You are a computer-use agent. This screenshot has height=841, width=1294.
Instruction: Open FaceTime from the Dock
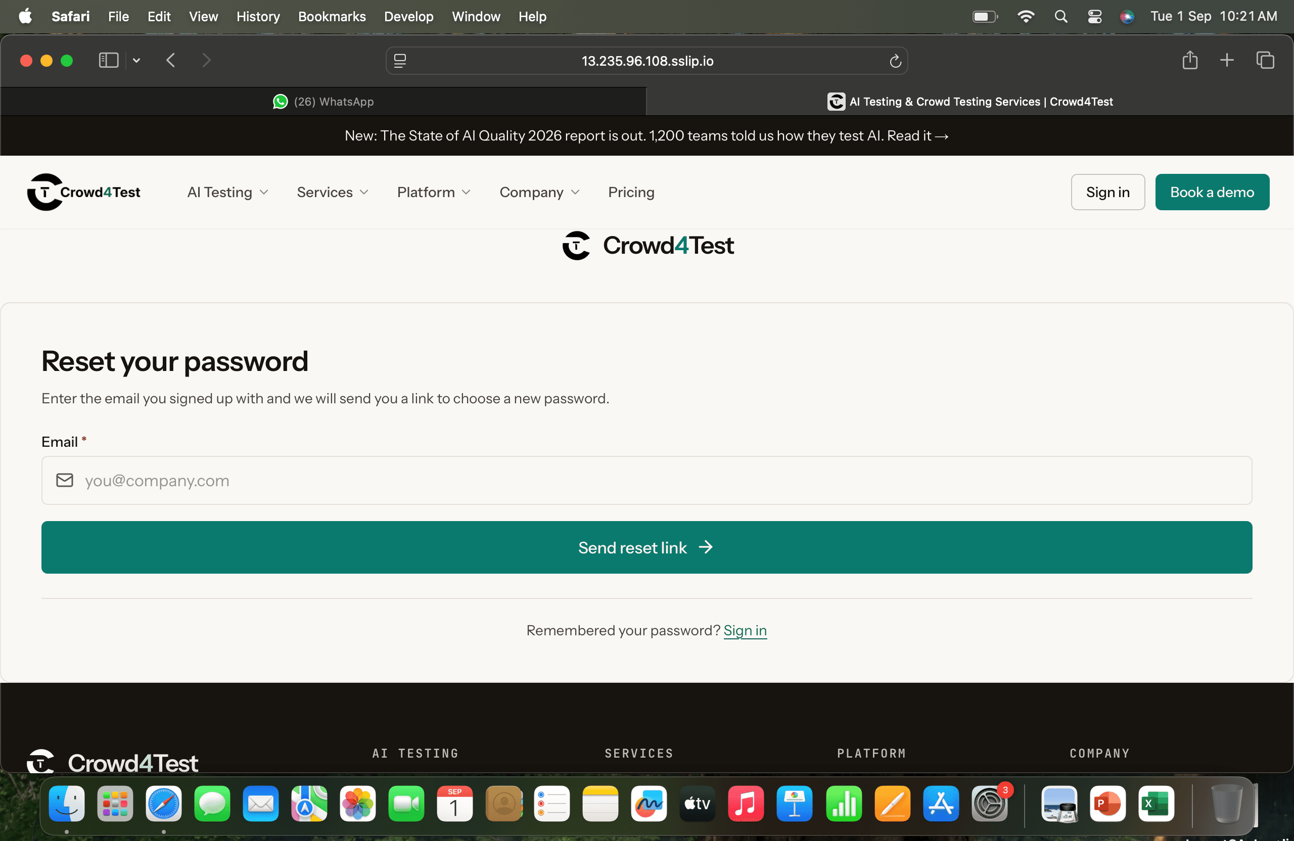point(406,803)
